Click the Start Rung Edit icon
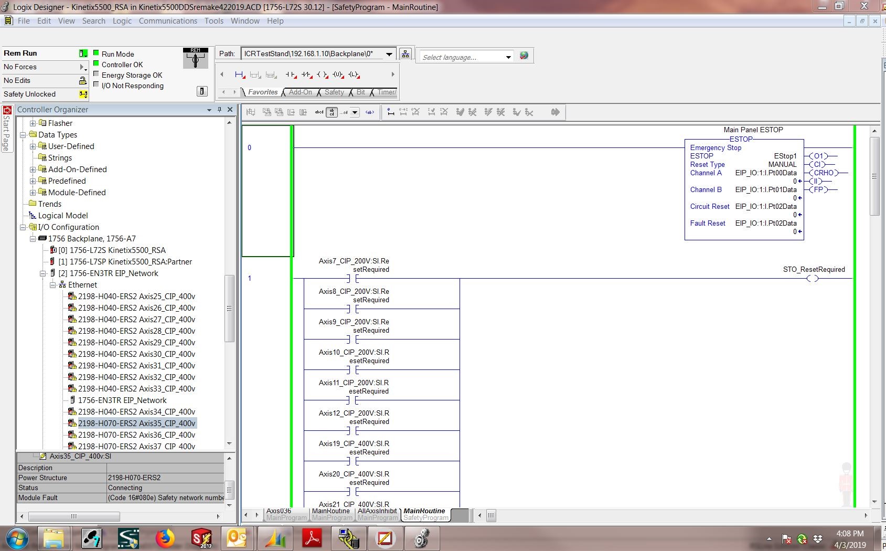This screenshot has height=551, width=886. click(391, 112)
